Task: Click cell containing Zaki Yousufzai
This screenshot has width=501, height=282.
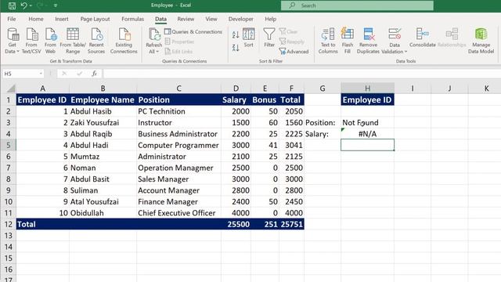Action: [103, 122]
